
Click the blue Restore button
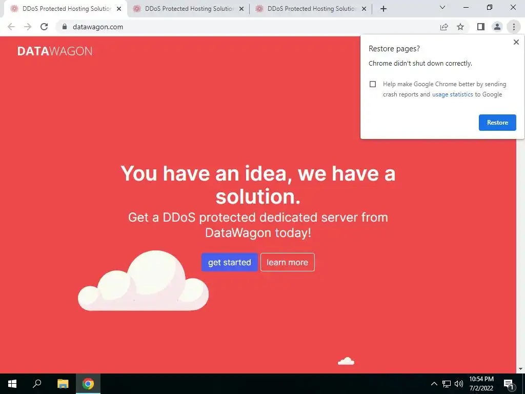pos(497,123)
